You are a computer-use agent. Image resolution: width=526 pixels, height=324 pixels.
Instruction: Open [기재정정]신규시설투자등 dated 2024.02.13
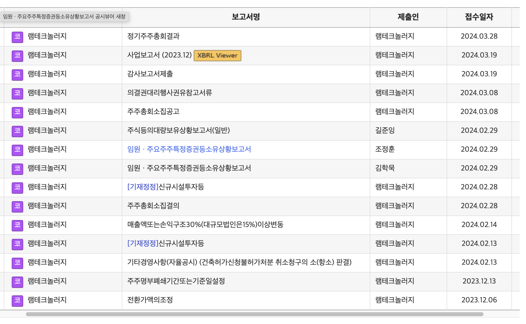(166, 243)
